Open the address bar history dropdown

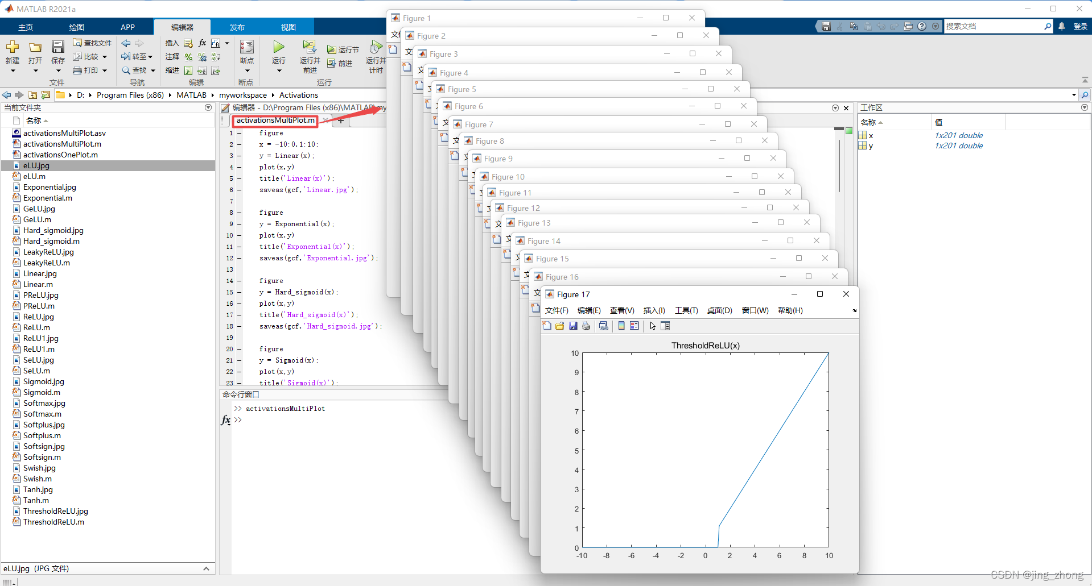tap(1074, 95)
